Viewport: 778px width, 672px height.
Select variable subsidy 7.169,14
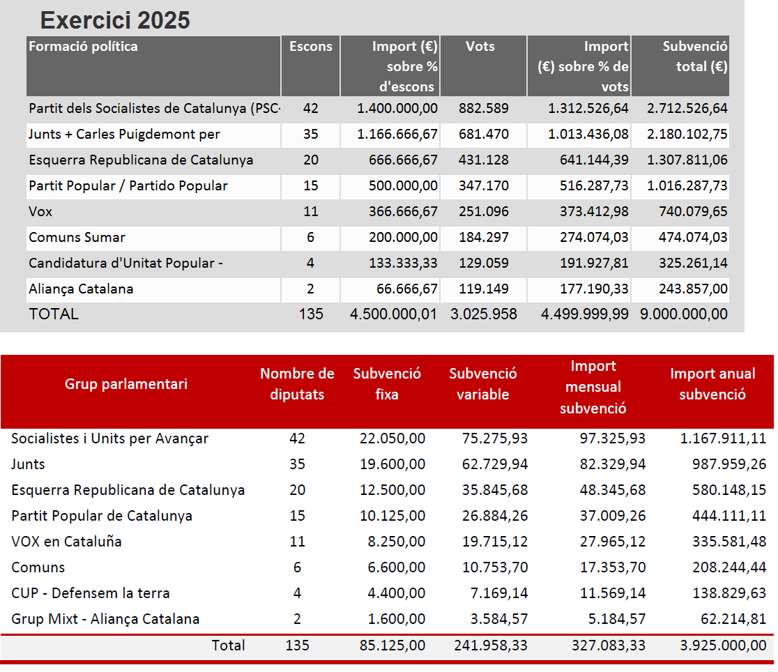(499, 594)
